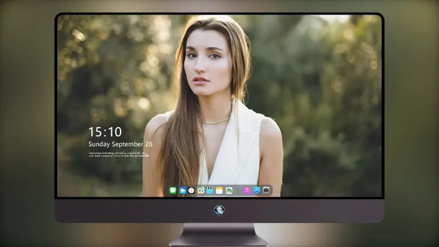Image resolution: width=439 pixels, height=247 pixels.
Task: Click the dock's empty background beside Camera icon
Action: point(271,190)
